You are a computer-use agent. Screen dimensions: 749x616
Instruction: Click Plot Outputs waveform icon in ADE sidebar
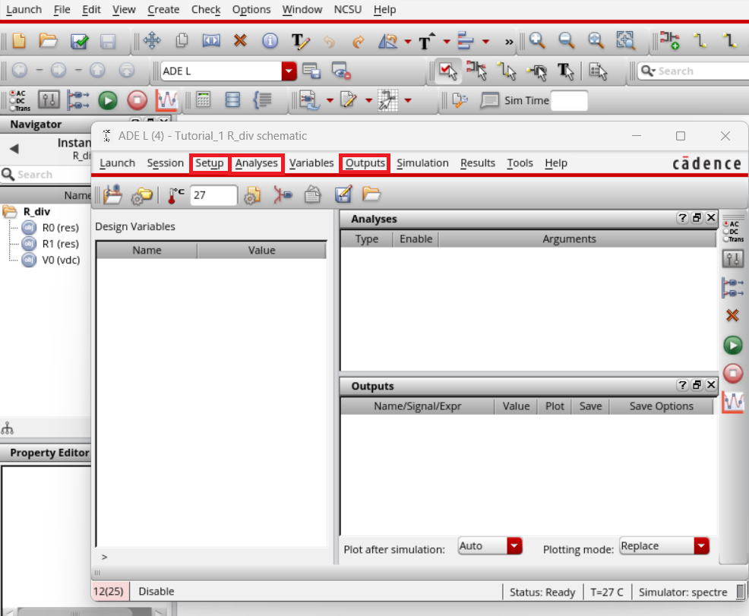(x=733, y=402)
